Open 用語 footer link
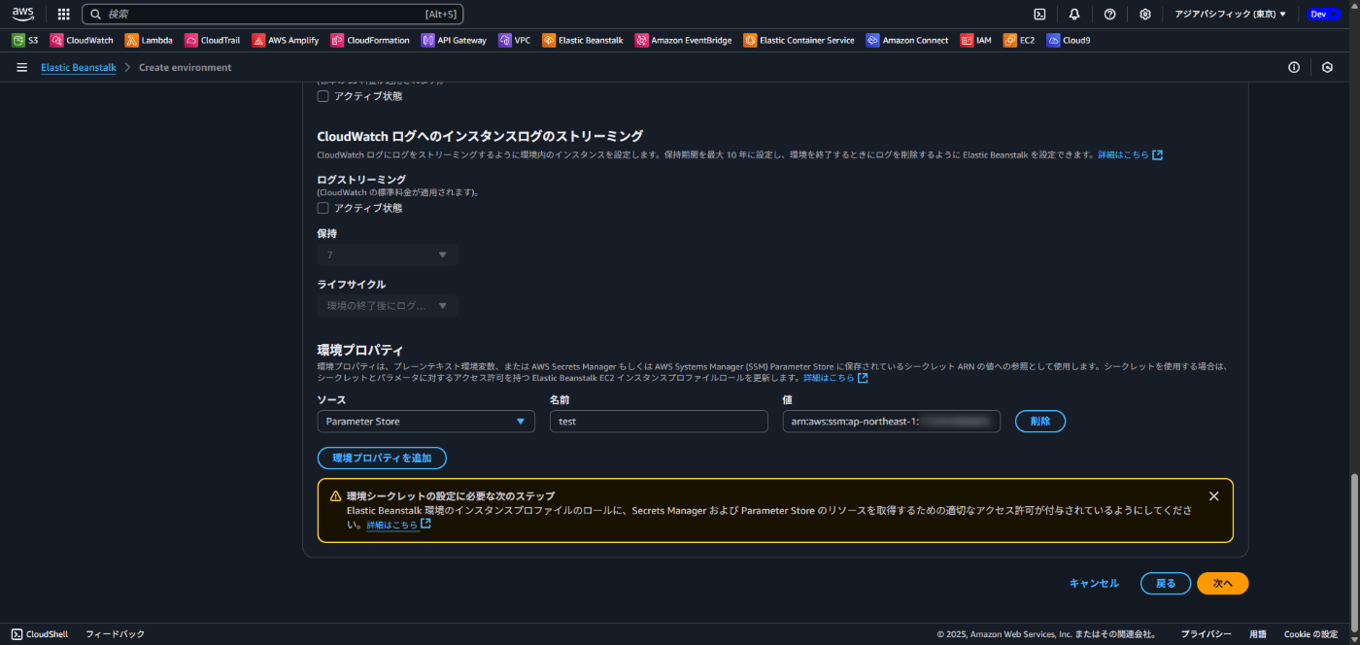This screenshot has width=1360, height=645. point(1258,634)
